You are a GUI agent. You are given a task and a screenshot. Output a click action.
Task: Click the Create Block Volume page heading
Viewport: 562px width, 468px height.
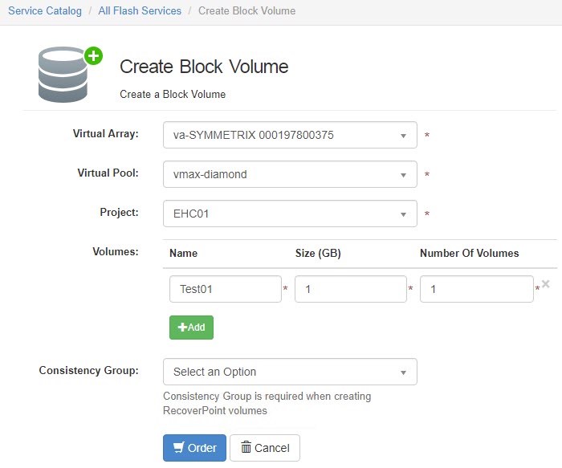pyautogui.click(x=204, y=67)
